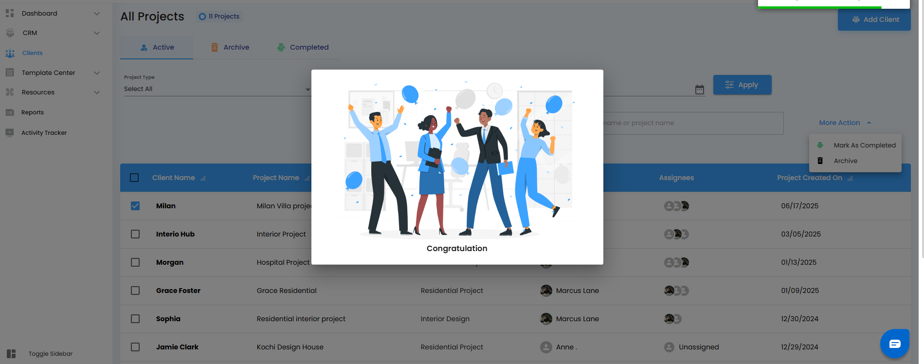Click Residential interior project cell

(x=301, y=319)
